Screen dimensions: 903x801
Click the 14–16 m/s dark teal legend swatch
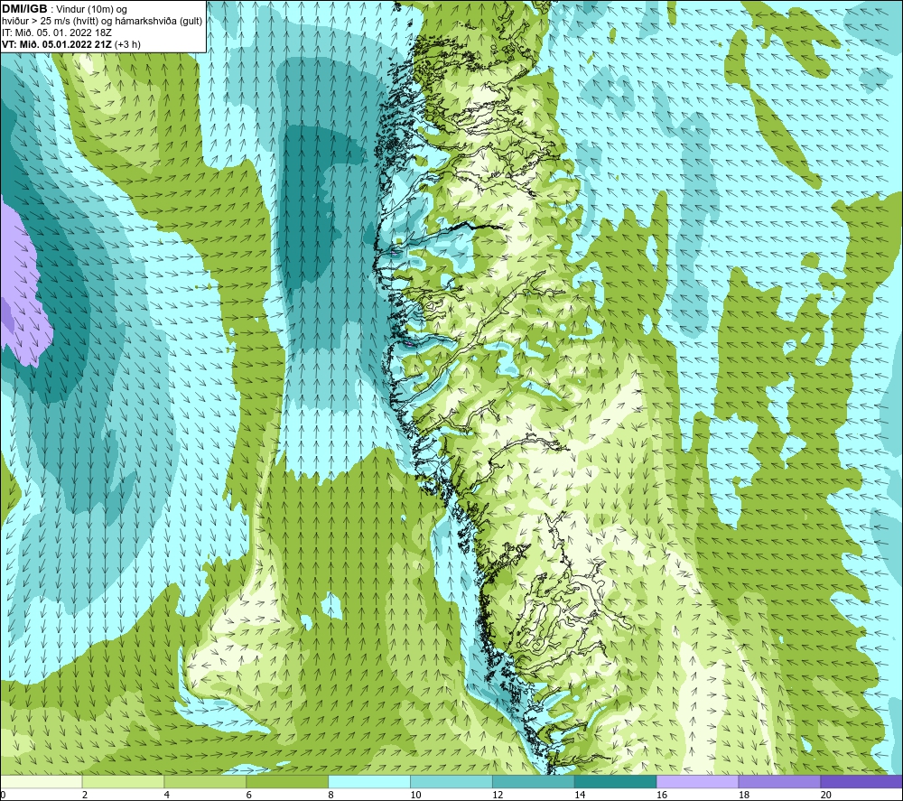pyautogui.click(x=616, y=782)
